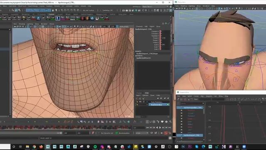The height and width of the screenshot is (150, 266).
Task: Click the current frame input field
Action: pyautogui.click(x=139, y=127)
